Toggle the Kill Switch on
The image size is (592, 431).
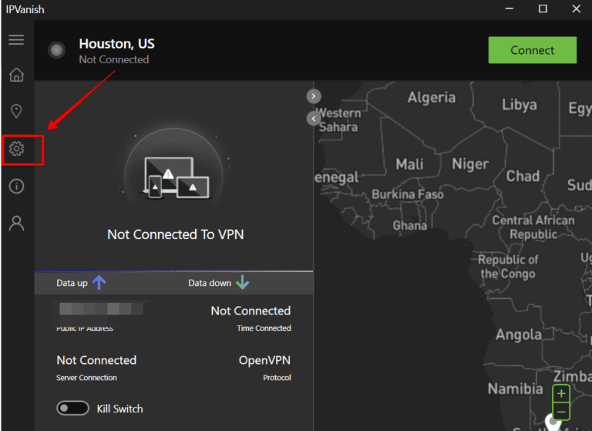tap(72, 409)
